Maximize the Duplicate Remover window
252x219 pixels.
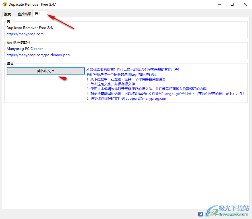232,4
